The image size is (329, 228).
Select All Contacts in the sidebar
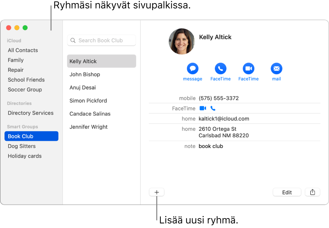click(x=23, y=50)
